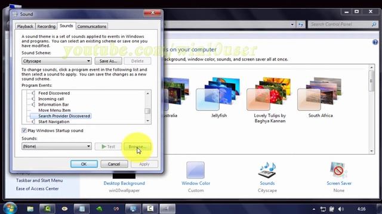Screen dimensions: 382x214
Task: Select the South Africa theme thumbnail
Action: click(x=320, y=94)
